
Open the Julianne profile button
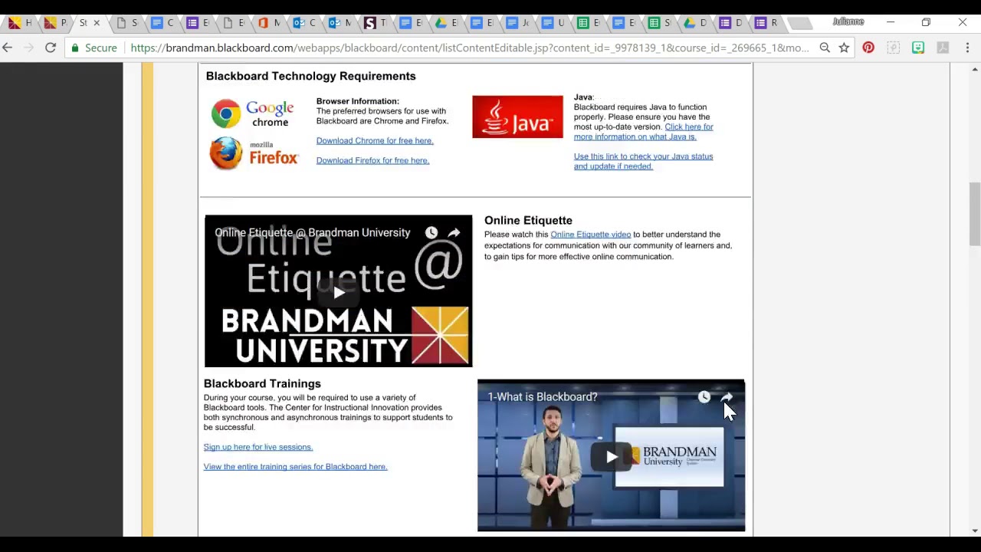848,22
